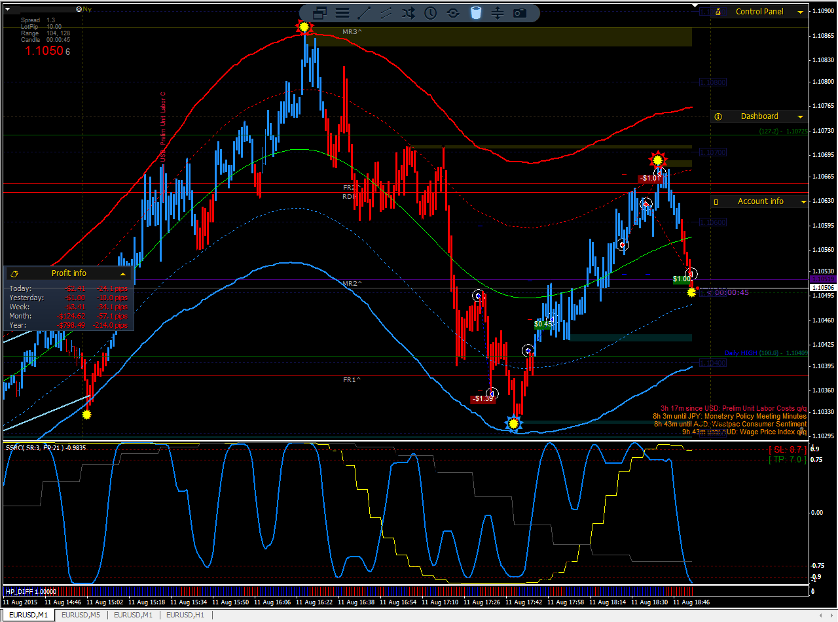Click the Control Panel title label
Image resolution: width=838 pixels, height=622 pixels.
pos(759,12)
